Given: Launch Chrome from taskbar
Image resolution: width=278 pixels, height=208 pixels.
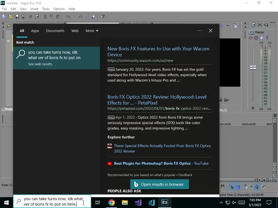Looking at the screenshot, I should pos(111,203).
